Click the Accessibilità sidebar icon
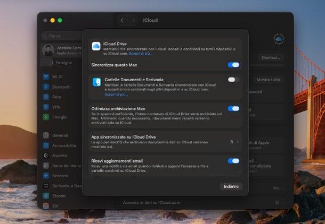Viewport: 325px width, 224px height. (46, 145)
